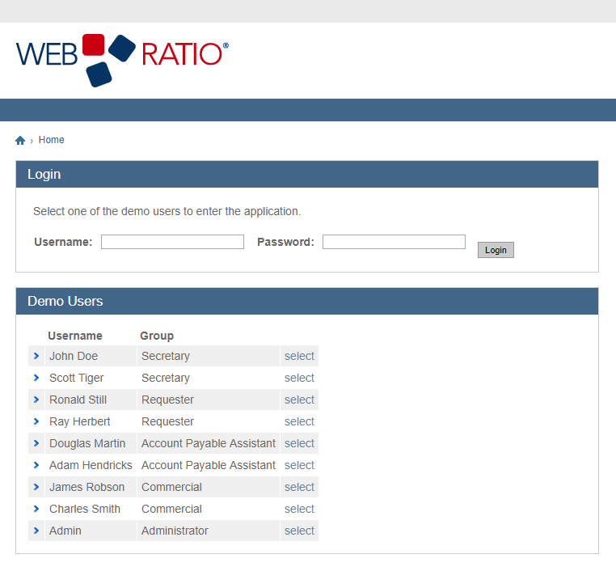Click the arrow icon beside Douglas Martin
616x571 pixels.
click(x=36, y=443)
